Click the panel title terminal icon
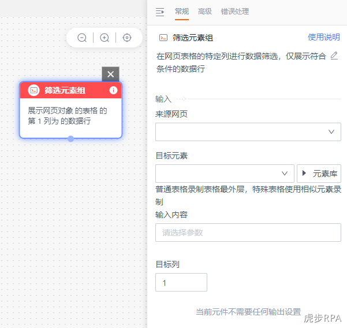Screen dimensions: 347x328 [x=163, y=38]
